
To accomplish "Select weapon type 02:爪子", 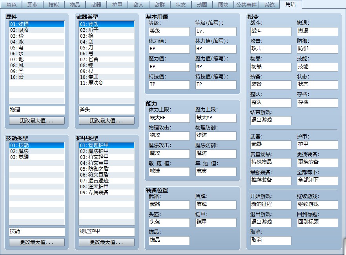I will (107, 30).
